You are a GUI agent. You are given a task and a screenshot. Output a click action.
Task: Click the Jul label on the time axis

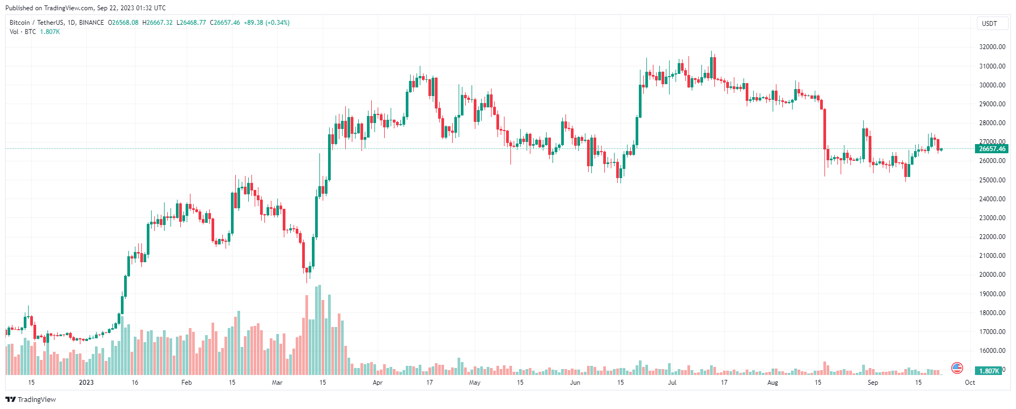pyautogui.click(x=672, y=383)
